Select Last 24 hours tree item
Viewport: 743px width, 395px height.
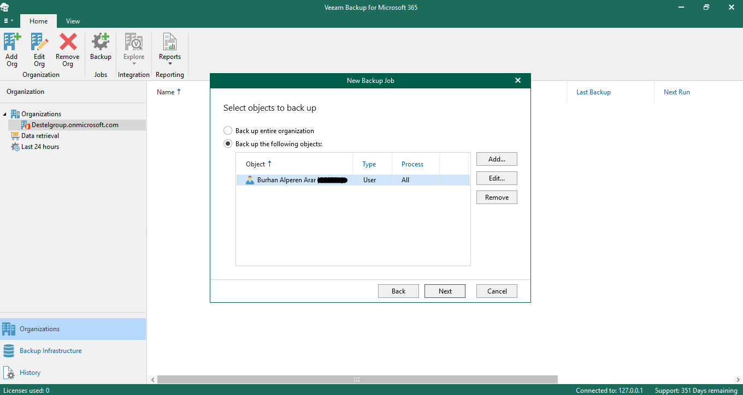(40, 147)
